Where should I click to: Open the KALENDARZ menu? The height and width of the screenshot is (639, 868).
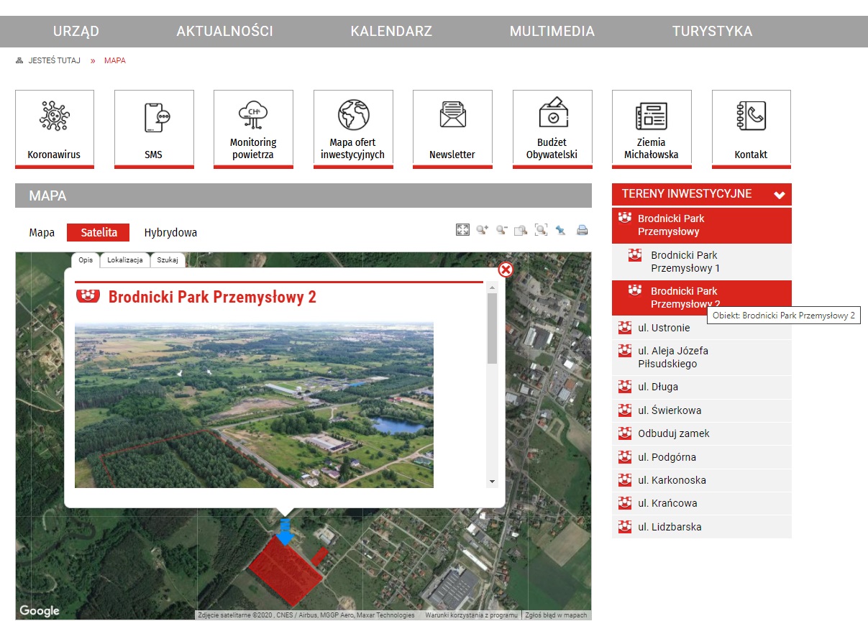pos(391,31)
